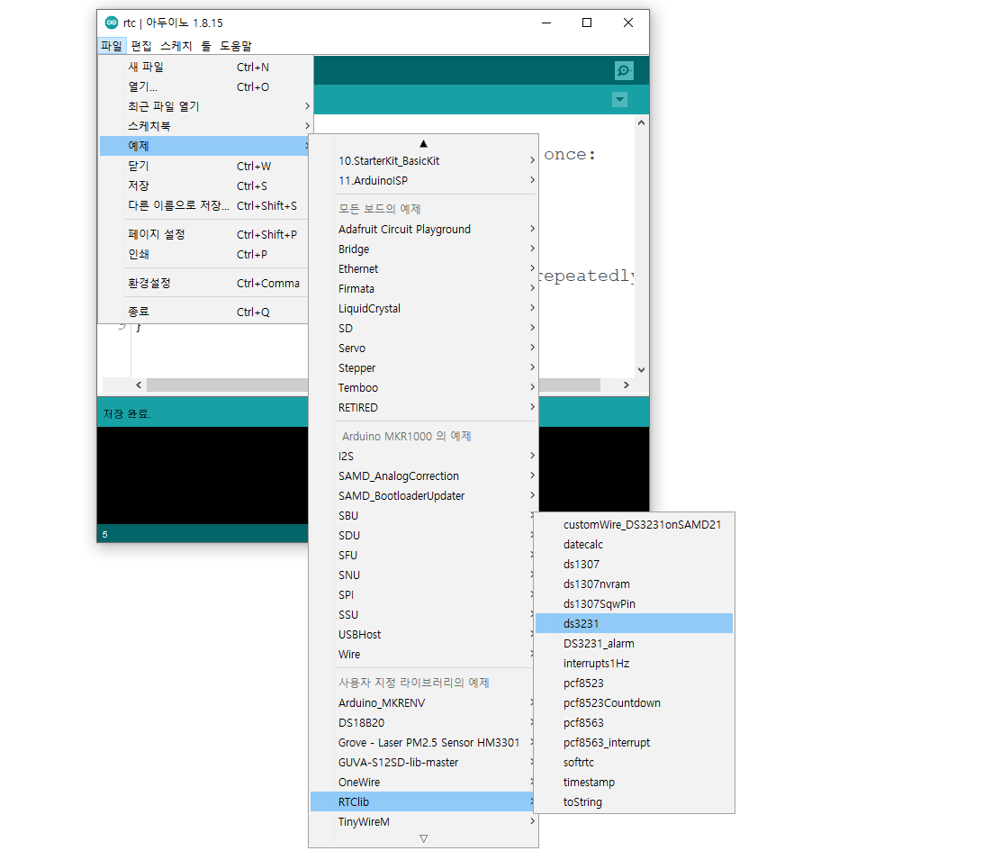Open the 편집 menu
The width and height of the screenshot is (1001, 851).
coord(141,46)
